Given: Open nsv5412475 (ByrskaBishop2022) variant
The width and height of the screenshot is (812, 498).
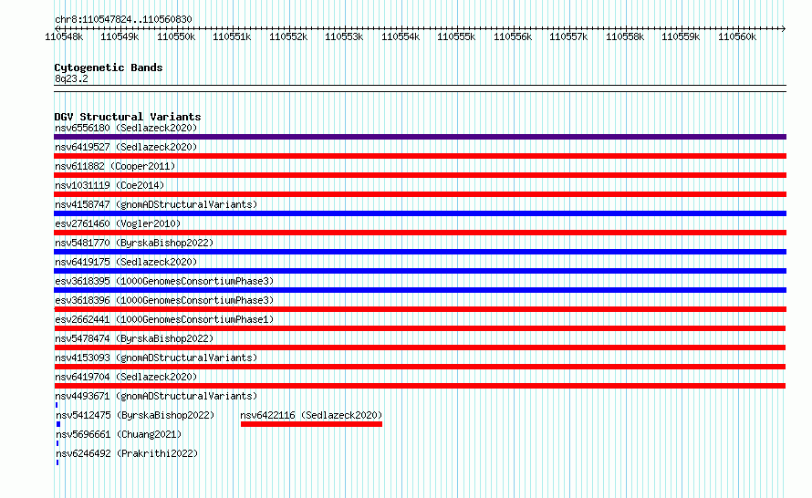Looking at the screenshot, I should 135,415.
